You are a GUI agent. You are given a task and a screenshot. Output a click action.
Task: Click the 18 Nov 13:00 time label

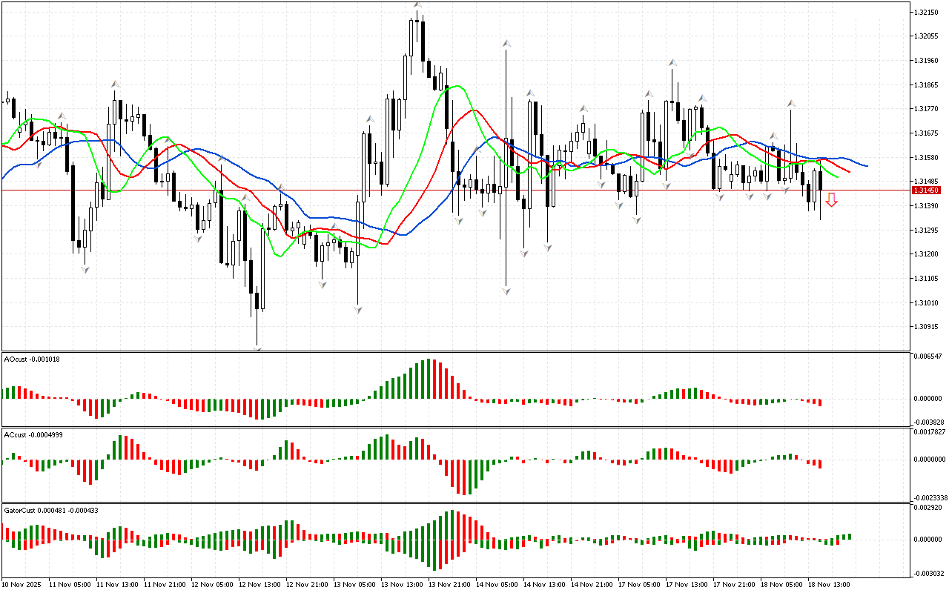[x=830, y=584]
